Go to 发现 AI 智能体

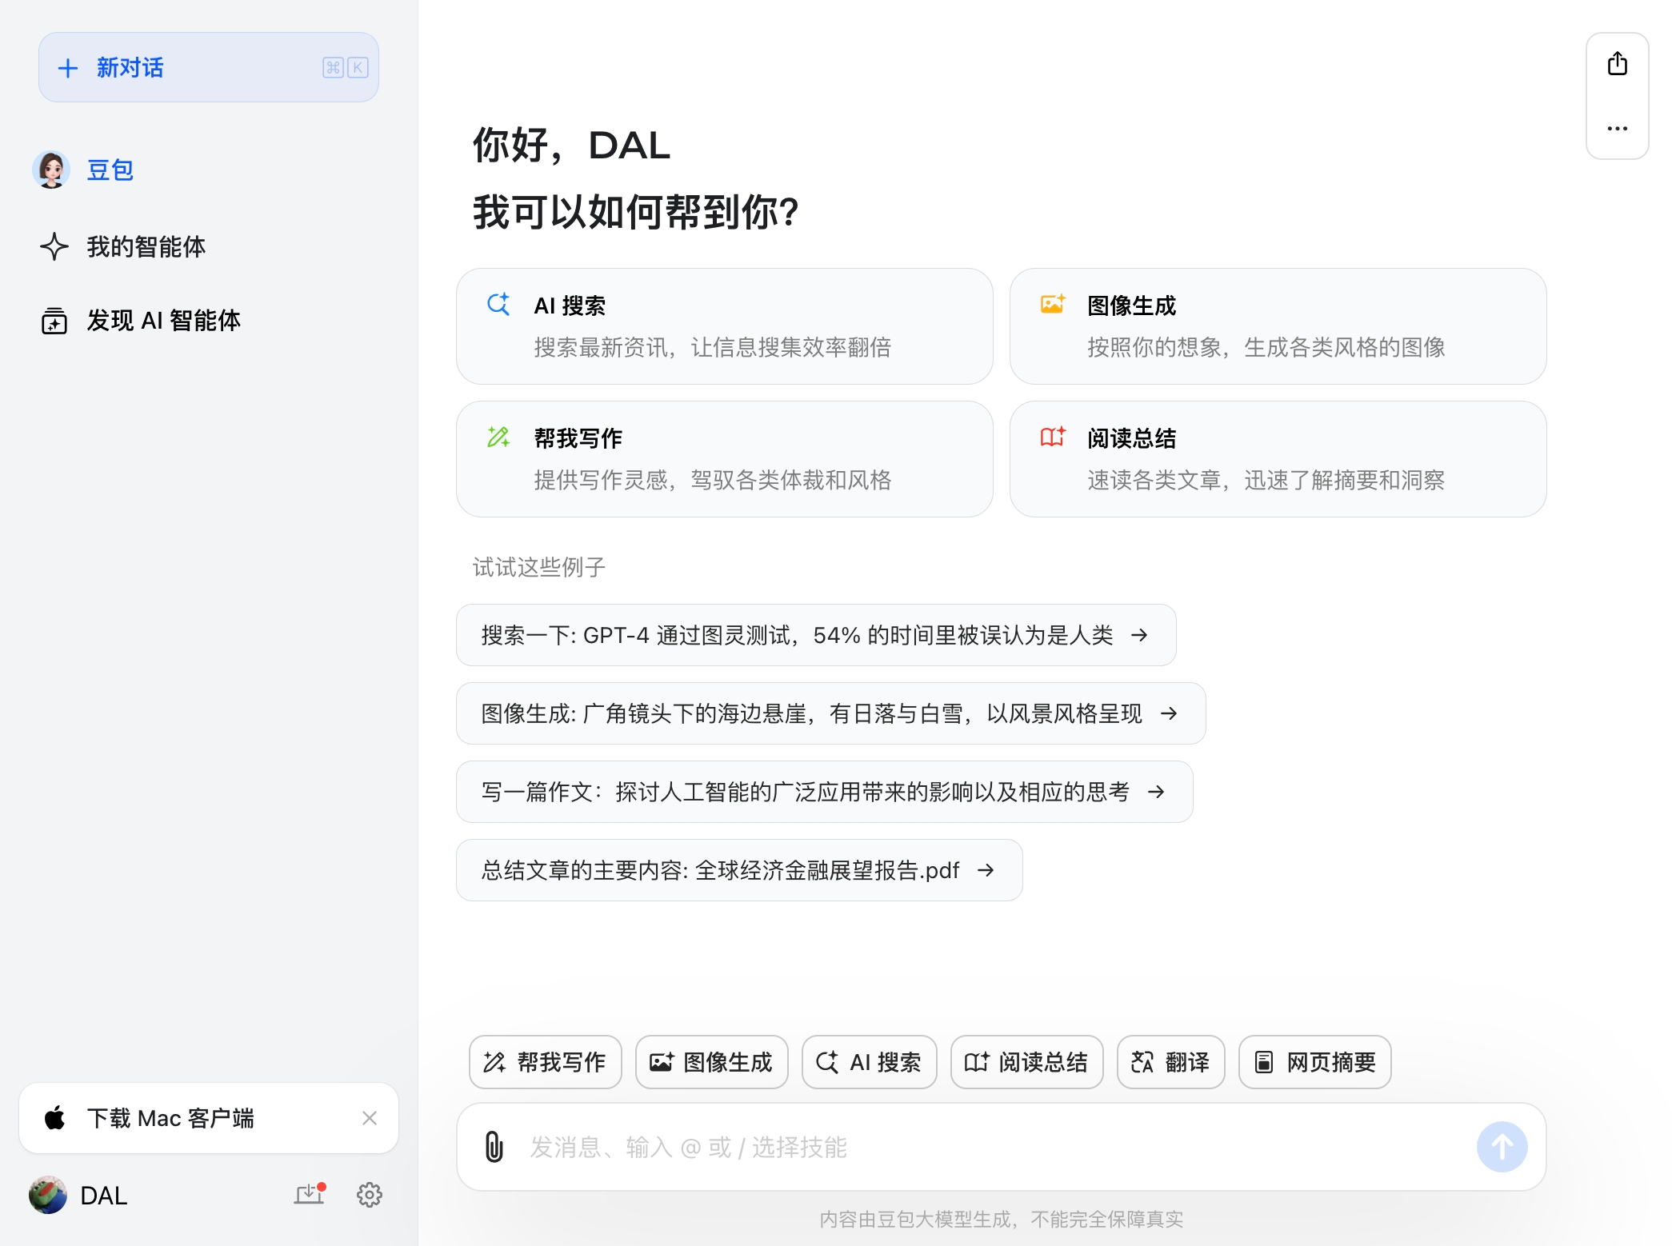coord(162,321)
